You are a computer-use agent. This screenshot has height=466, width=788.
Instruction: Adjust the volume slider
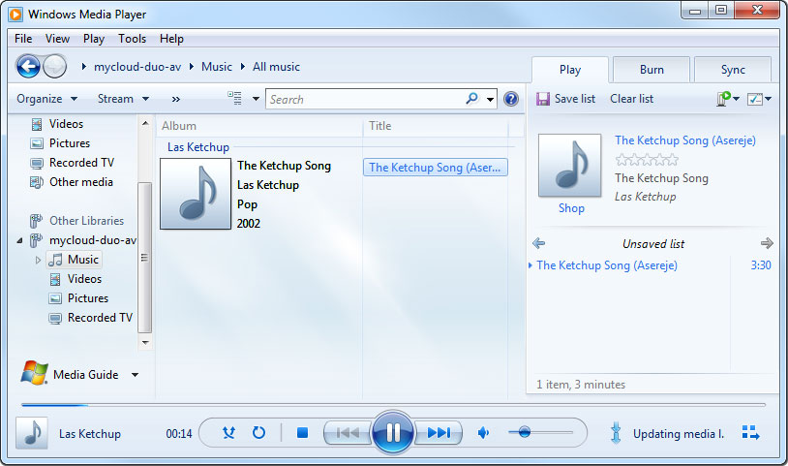click(525, 433)
